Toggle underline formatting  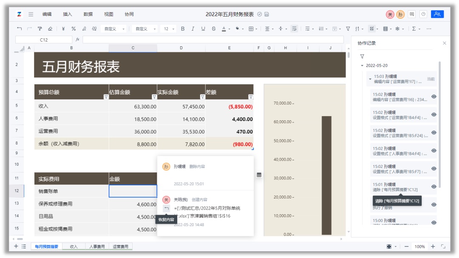click(x=203, y=29)
